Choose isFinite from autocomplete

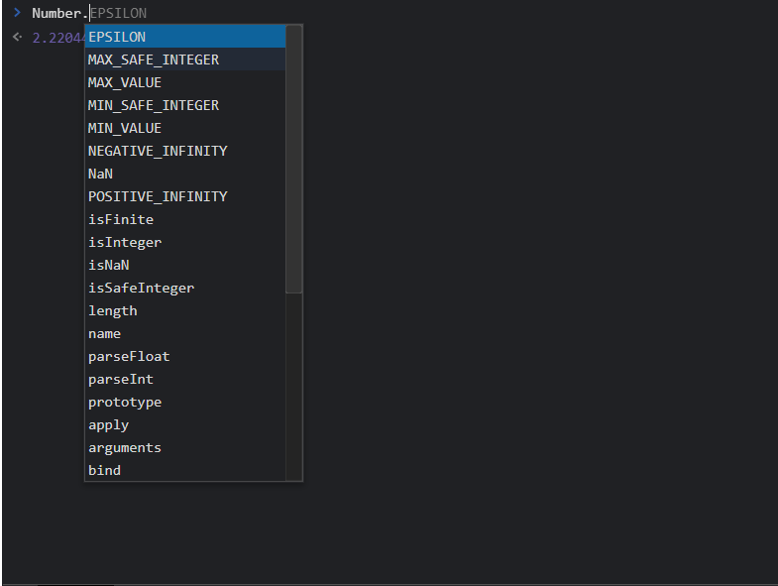(x=185, y=219)
